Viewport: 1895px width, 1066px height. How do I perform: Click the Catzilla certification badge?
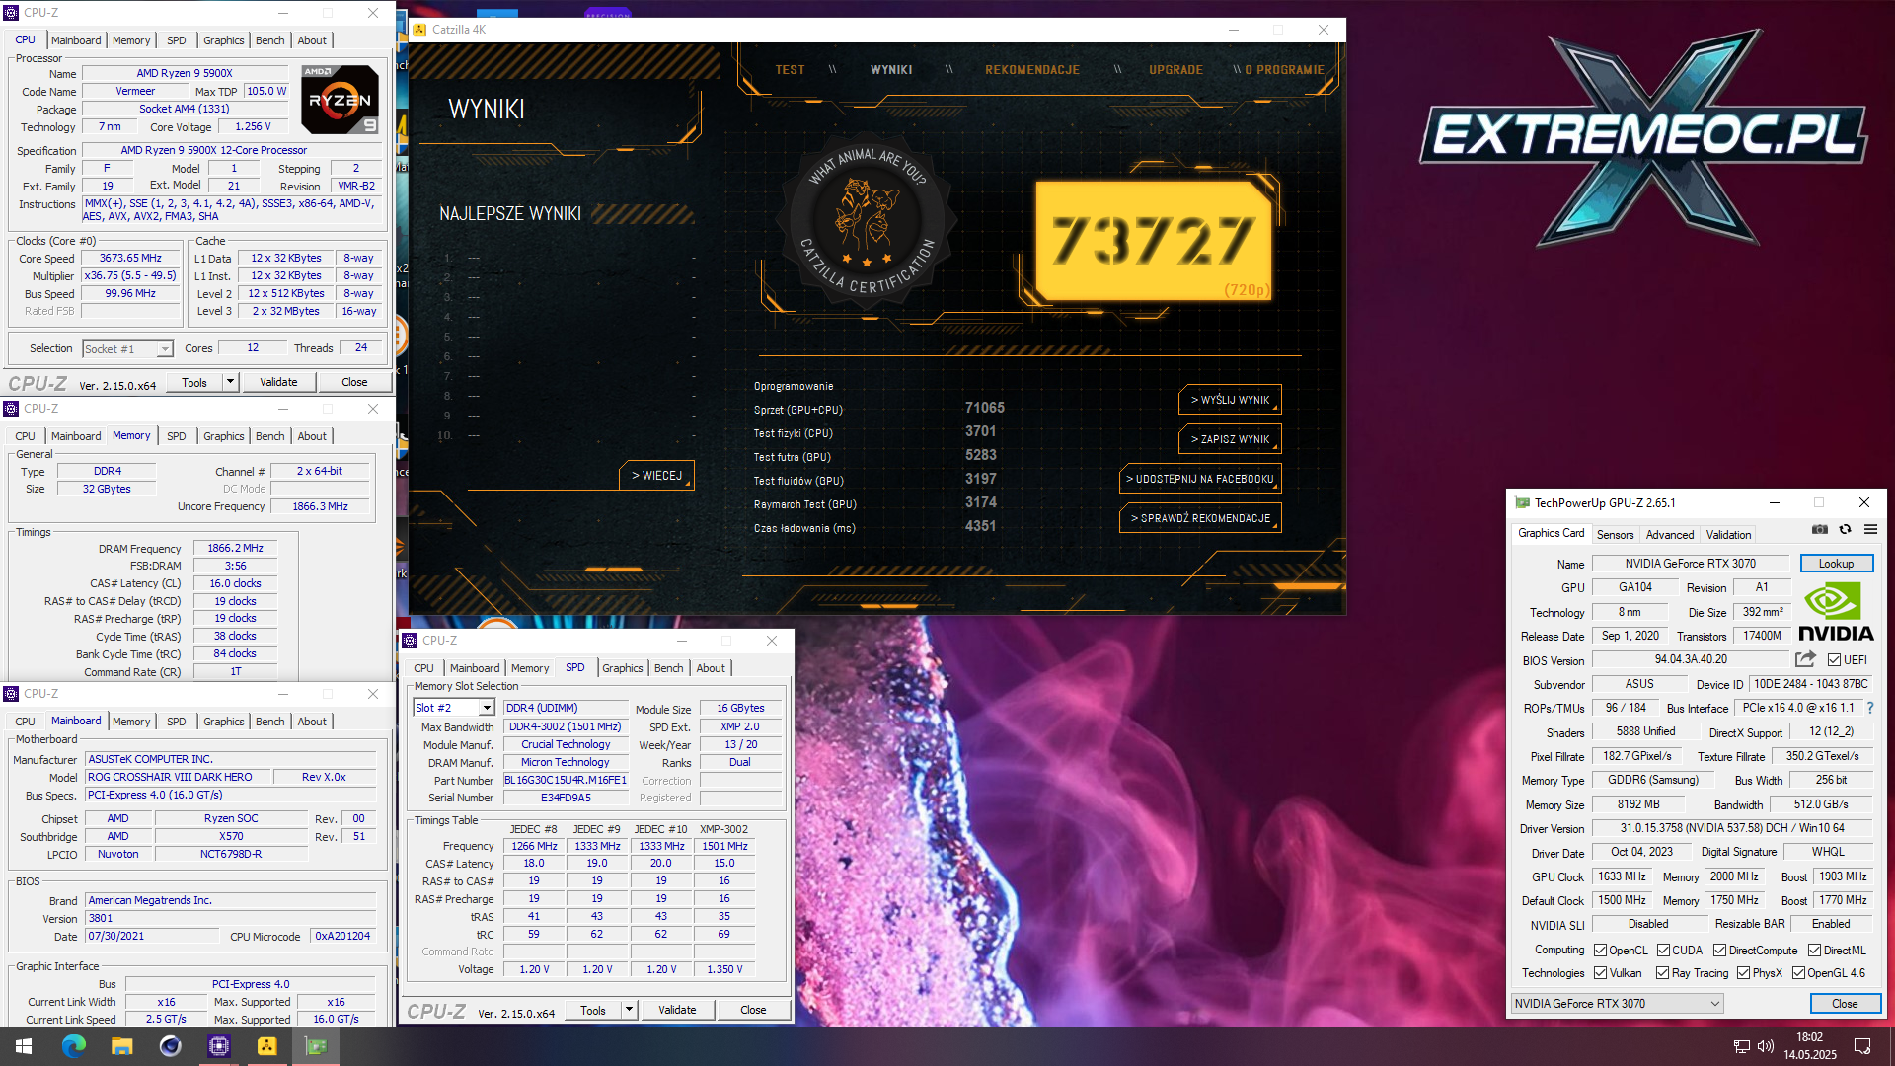tap(867, 222)
